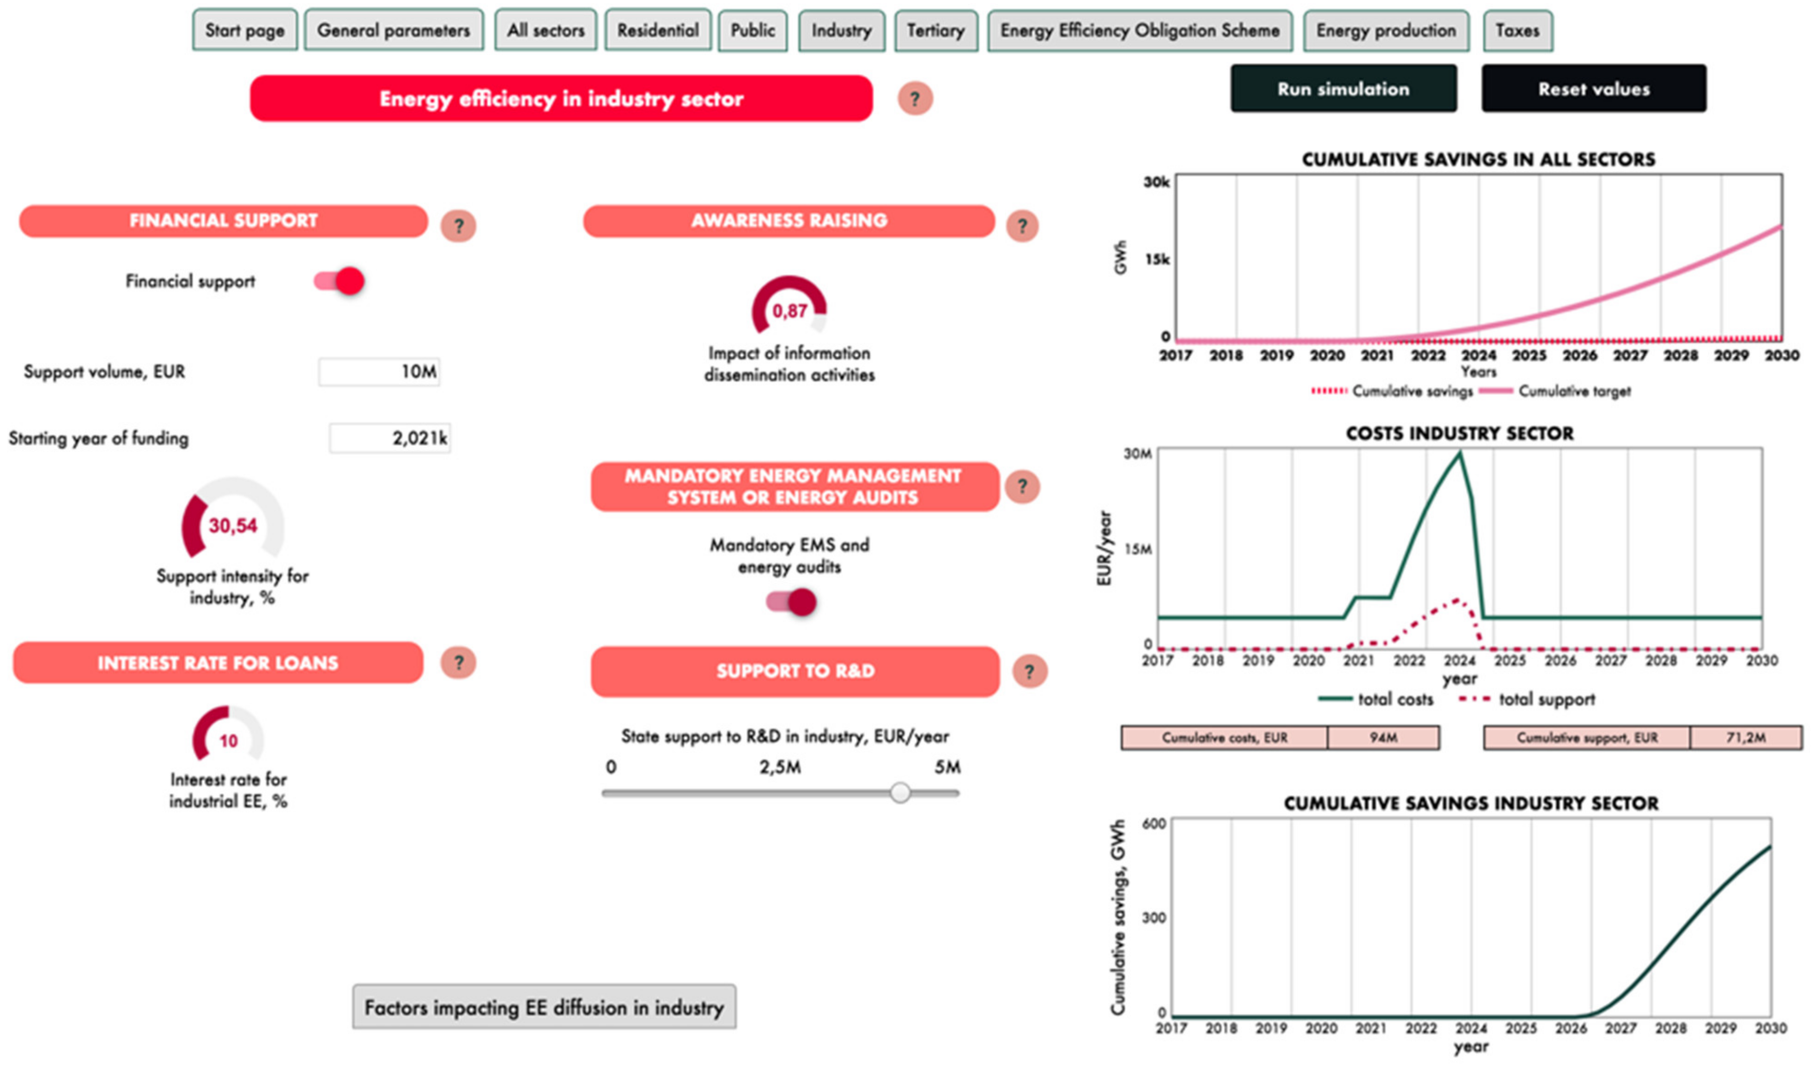Click Interest Rate for Loans help icon

pos(459,662)
